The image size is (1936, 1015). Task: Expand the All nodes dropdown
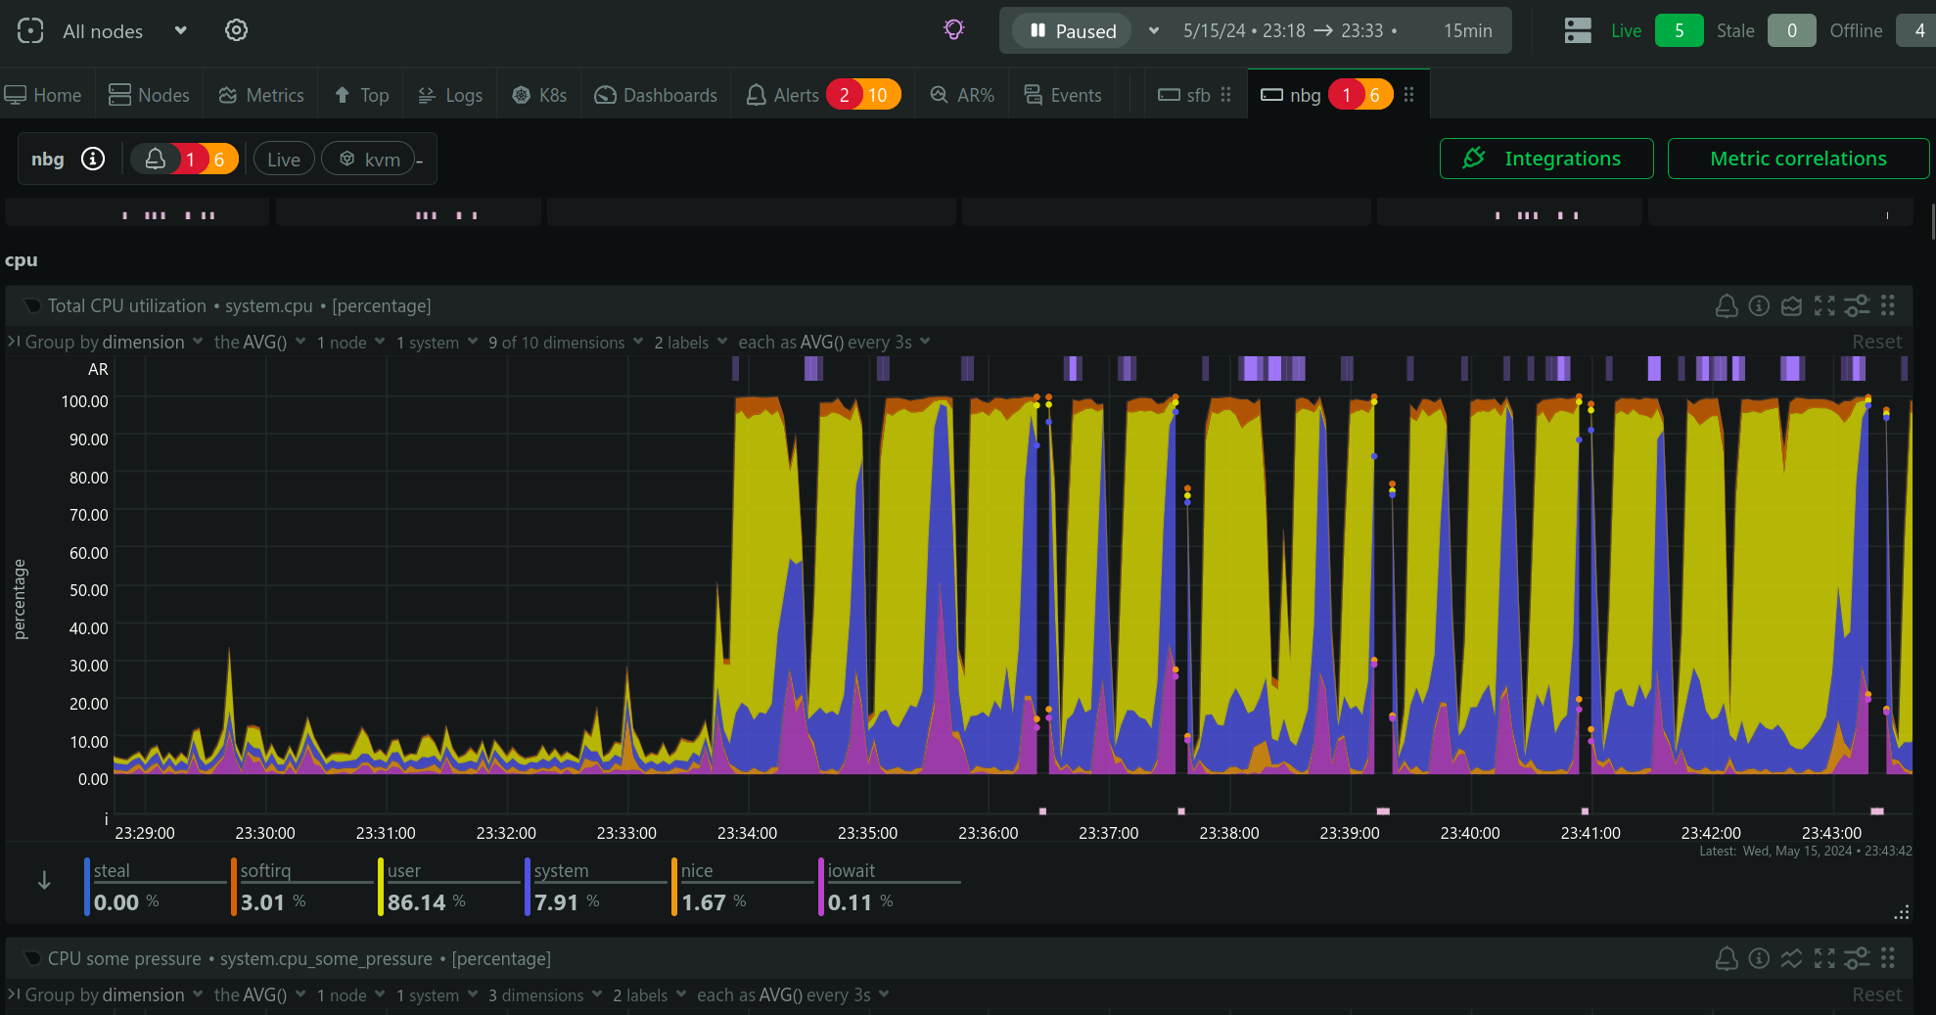180,30
